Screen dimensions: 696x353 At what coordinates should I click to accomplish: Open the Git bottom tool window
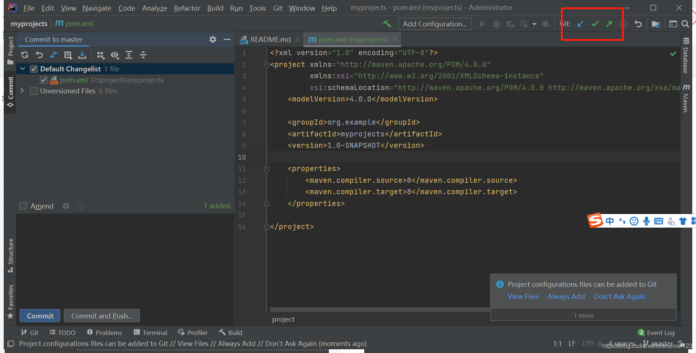[x=30, y=332]
